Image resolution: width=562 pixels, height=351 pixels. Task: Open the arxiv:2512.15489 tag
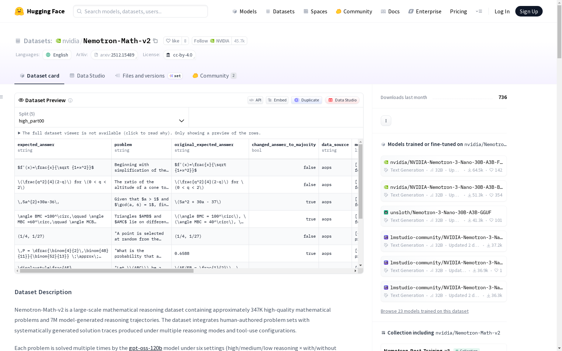(114, 55)
